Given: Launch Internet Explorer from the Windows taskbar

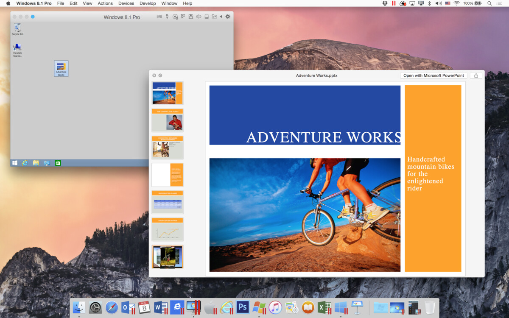Looking at the screenshot, I should [x=25, y=162].
